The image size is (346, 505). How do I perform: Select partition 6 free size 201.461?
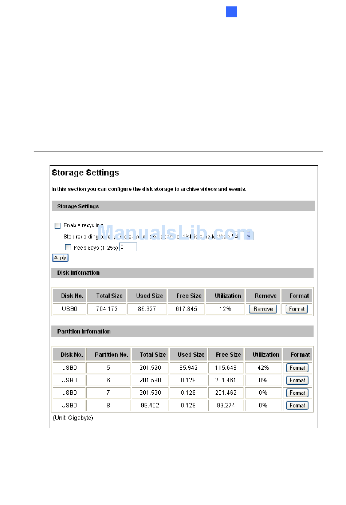226,380
